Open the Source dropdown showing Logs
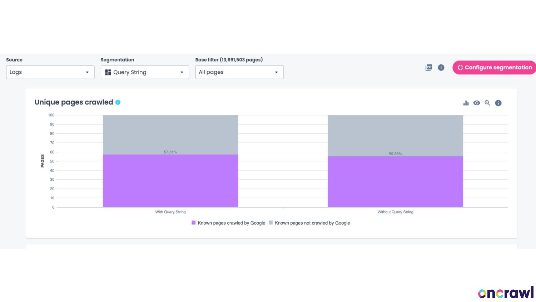This screenshot has width=536, height=302. 50,72
